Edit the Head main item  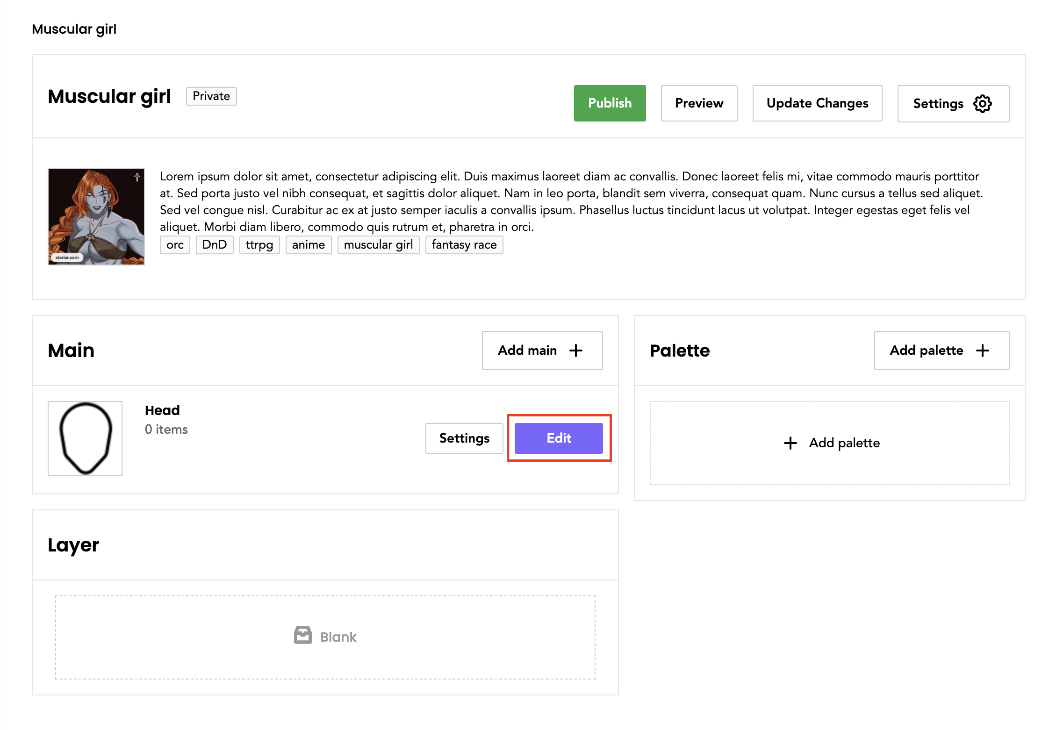[x=559, y=438]
